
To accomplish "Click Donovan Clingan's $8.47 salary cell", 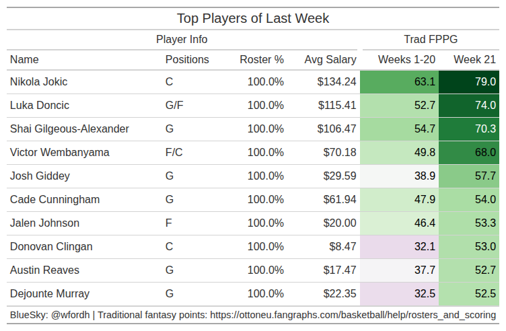I will (x=342, y=246).
